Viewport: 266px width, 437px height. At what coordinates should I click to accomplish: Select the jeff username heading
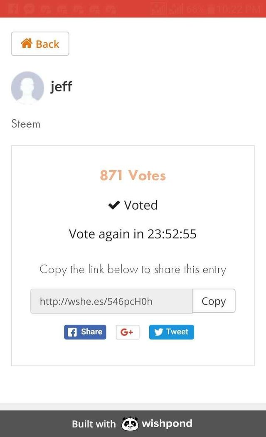coord(61,86)
